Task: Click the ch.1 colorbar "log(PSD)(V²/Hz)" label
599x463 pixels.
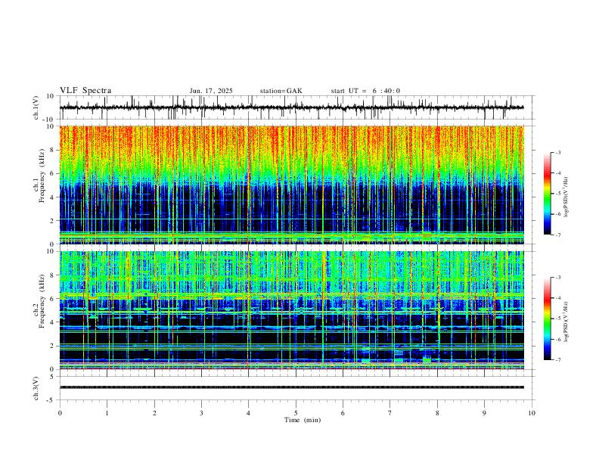Action: pos(566,197)
